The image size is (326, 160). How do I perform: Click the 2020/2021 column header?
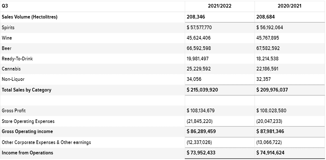click(x=289, y=6)
